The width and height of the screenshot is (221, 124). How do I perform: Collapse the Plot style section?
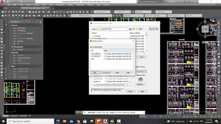coord(40,53)
